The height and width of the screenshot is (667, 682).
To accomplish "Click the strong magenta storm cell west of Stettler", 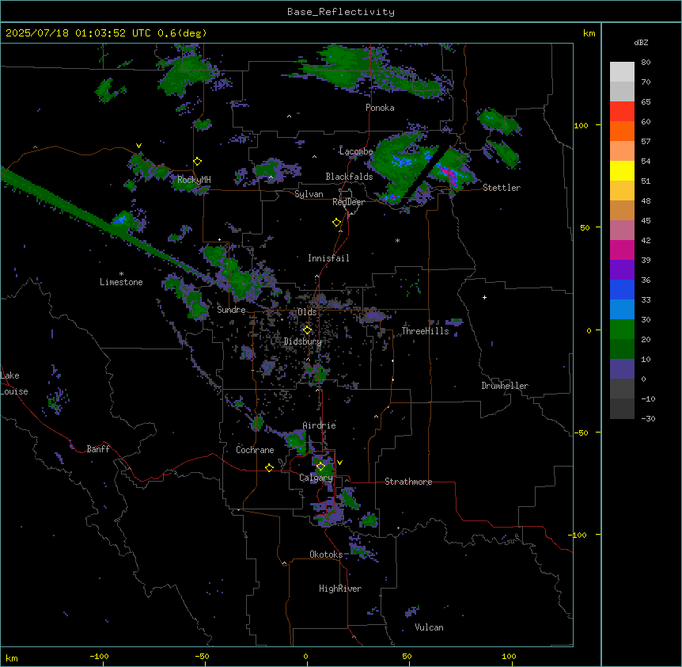I will [449, 173].
